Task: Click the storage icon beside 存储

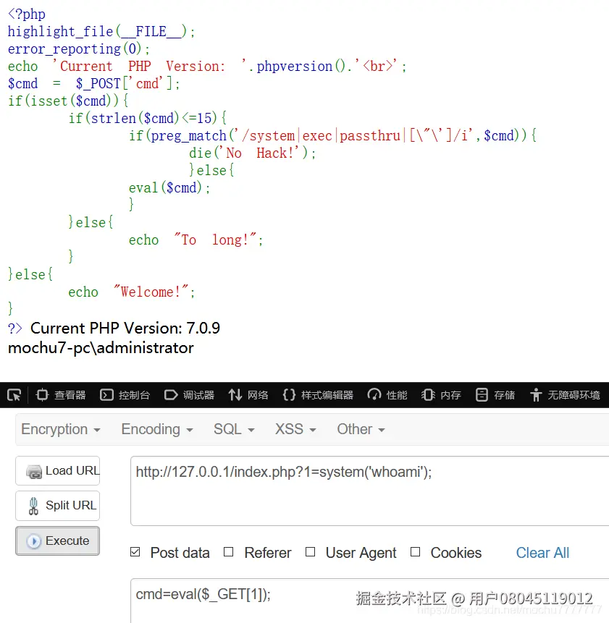Action: click(x=482, y=395)
